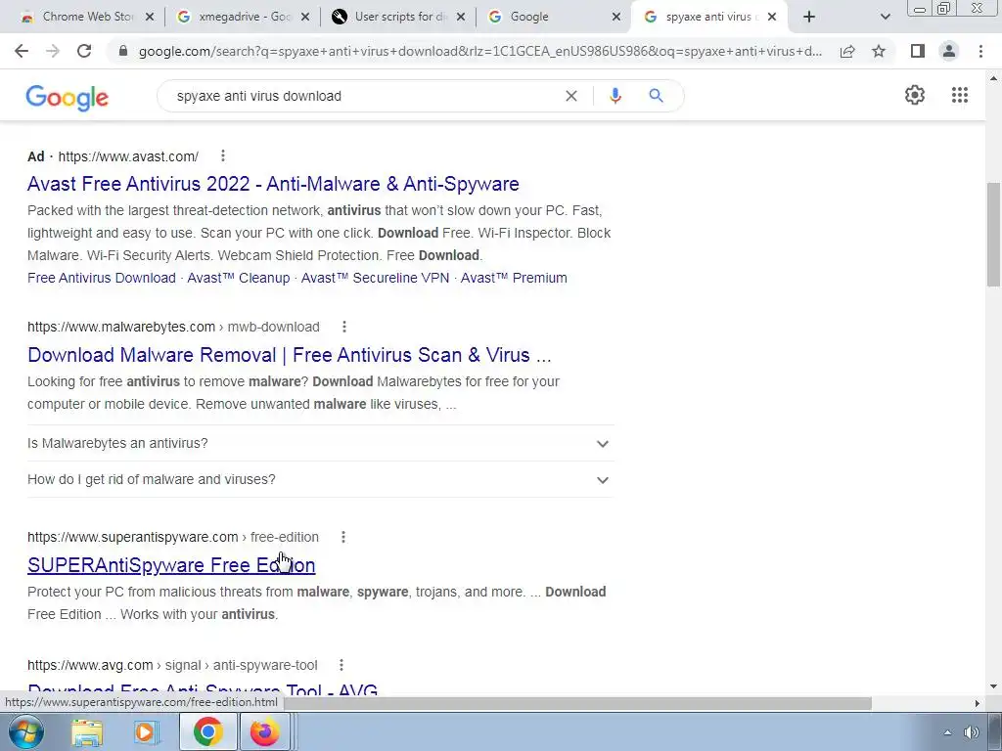Close the xmegadrive tab
The image size is (1002, 751).
(305, 18)
